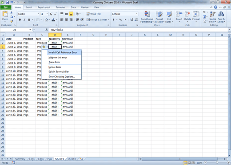This screenshot has height=165, width=231.
Task: Toggle Center text alignment
Action: click(67, 20)
